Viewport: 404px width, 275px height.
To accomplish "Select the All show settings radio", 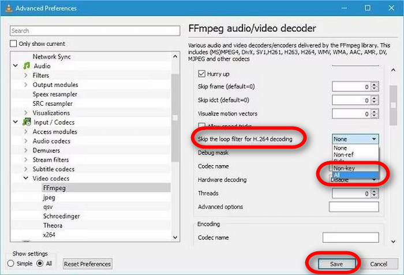I will (x=40, y=263).
